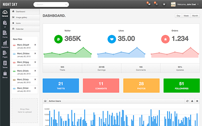Viewport: 202px width, 126px height.
Task: Remove Mani_CV.pdf from New Files
Action: tap(35, 45)
